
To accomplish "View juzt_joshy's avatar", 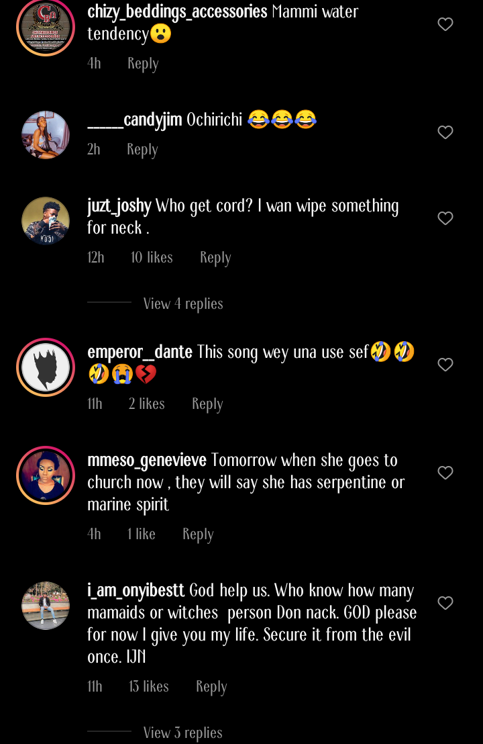I will (46, 221).
